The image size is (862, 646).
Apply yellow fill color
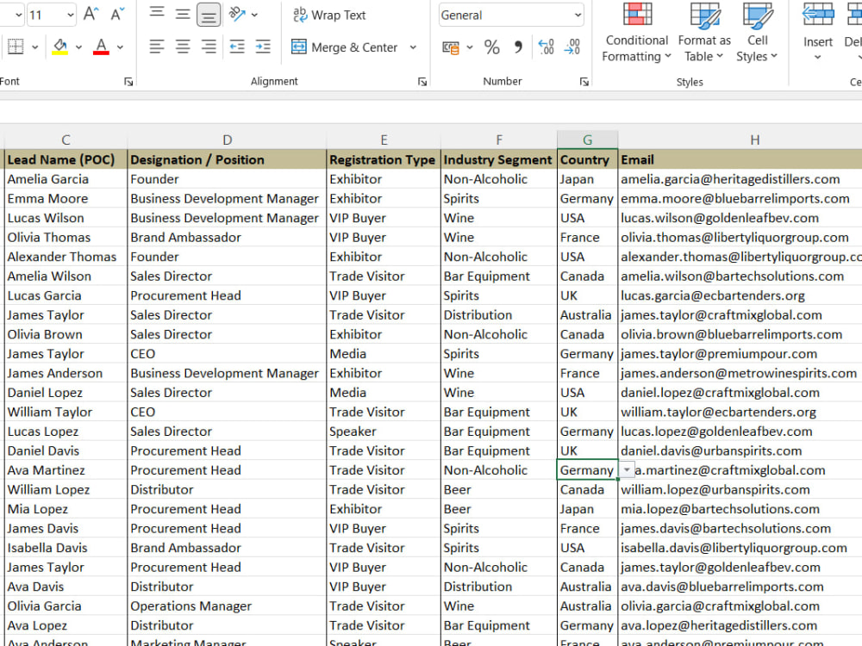tap(60, 47)
